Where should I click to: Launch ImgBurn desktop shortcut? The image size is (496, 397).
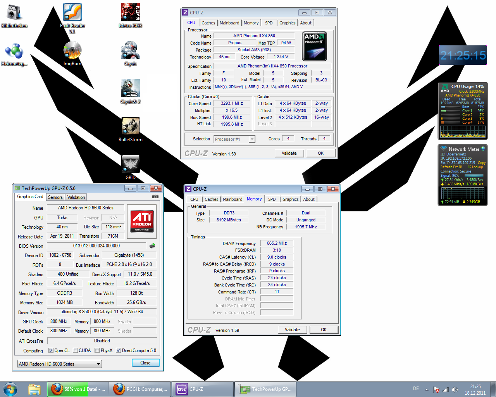(x=72, y=54)
